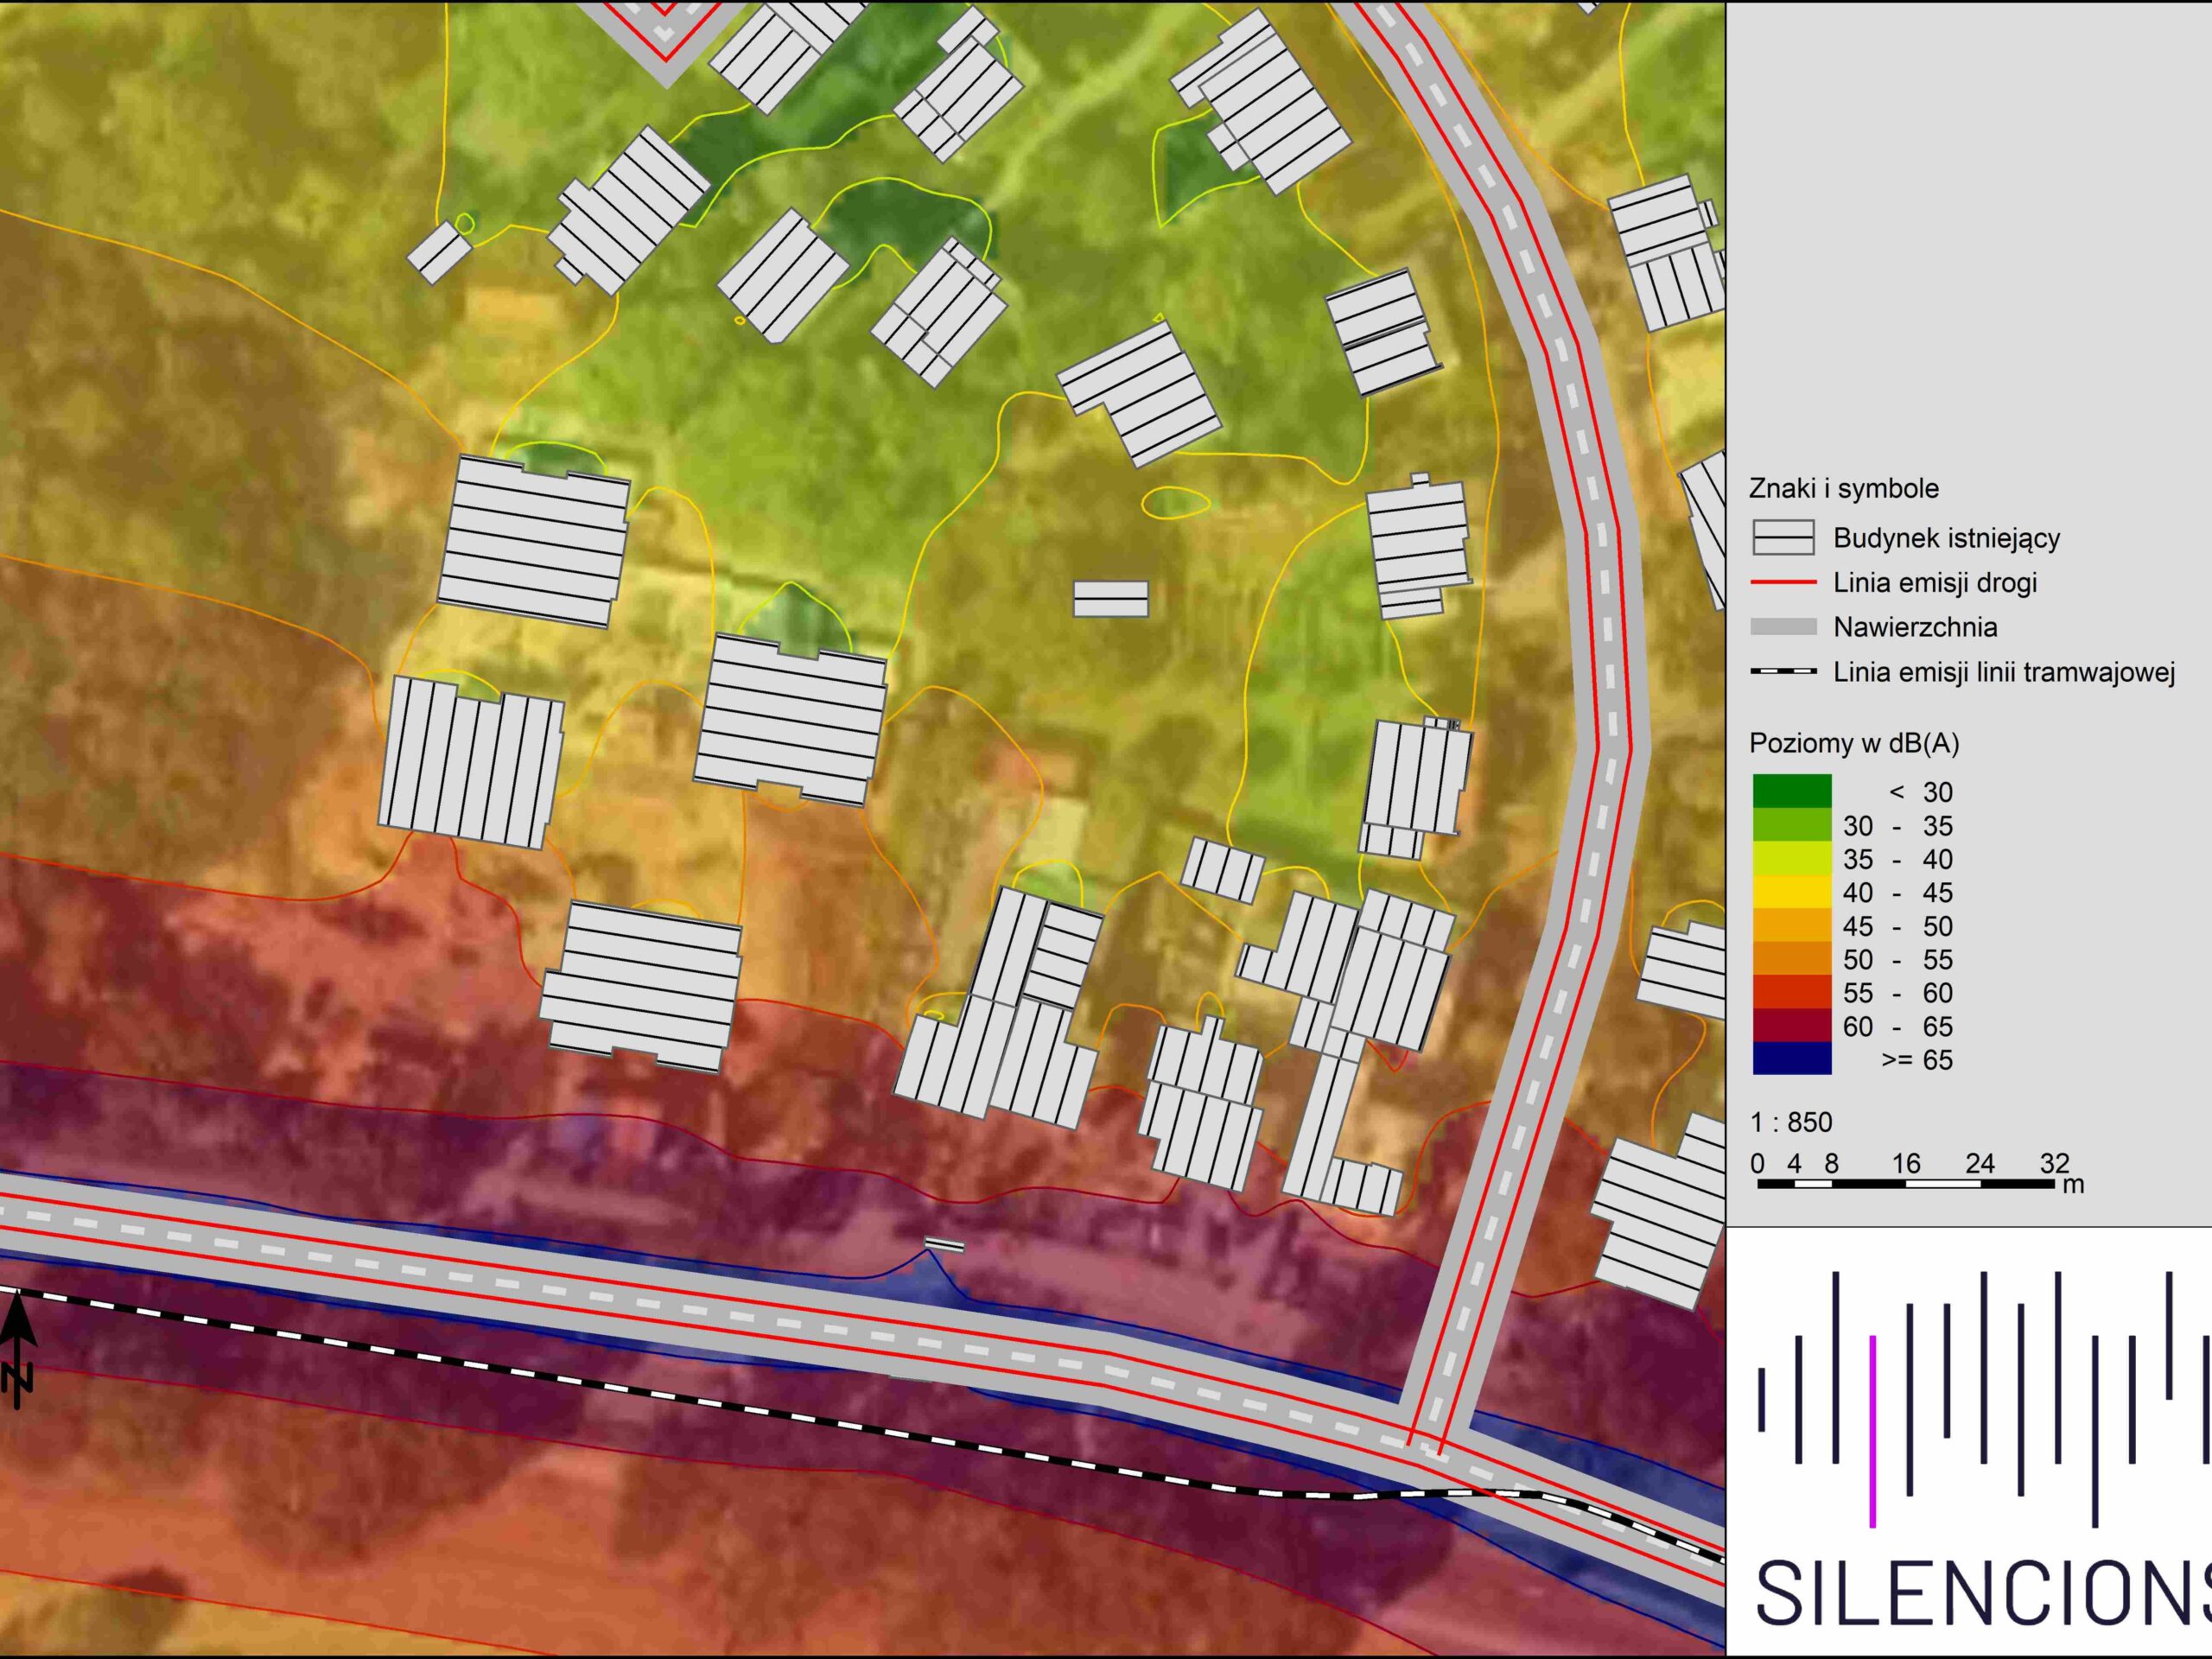Select the navy blue >= 65 dB swatch
The height and width of the screenshot is (1659, 2212).
tap(1791, 1059)
